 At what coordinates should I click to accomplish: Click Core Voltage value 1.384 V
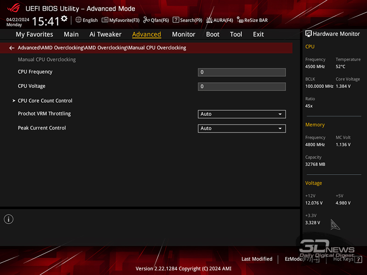click(x=343, y=86)
